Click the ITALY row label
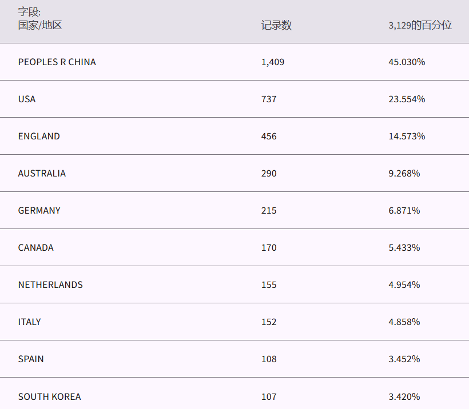This screenshot has height=409, width=469. [29, 322]
